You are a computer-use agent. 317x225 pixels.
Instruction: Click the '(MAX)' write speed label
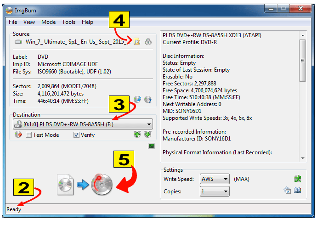tap(242, 179)
